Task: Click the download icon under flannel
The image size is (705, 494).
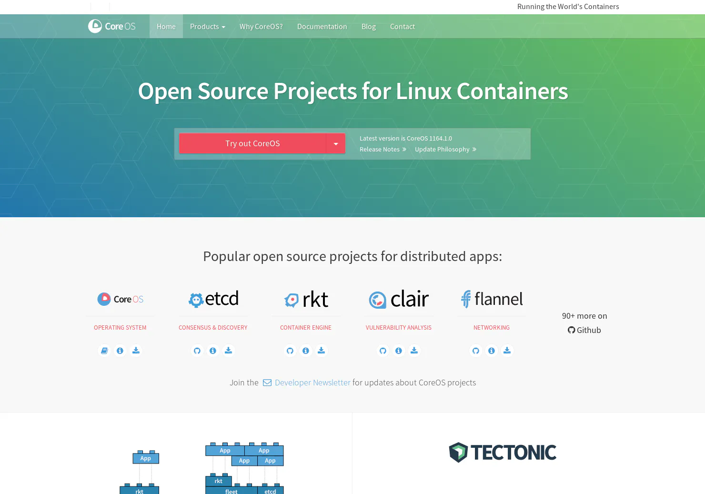Action: point(507,351)
